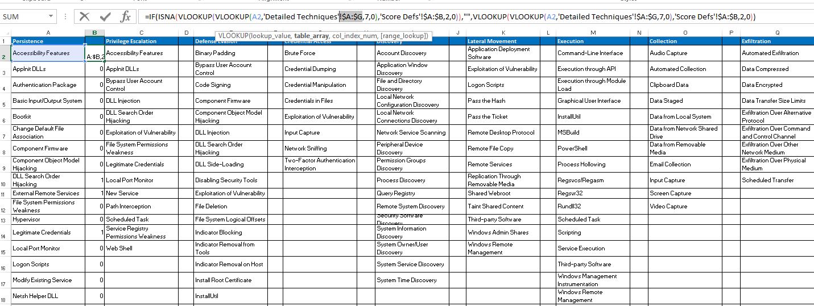
Task: Select the Hypervisor cell
Action: coord(48,219)
